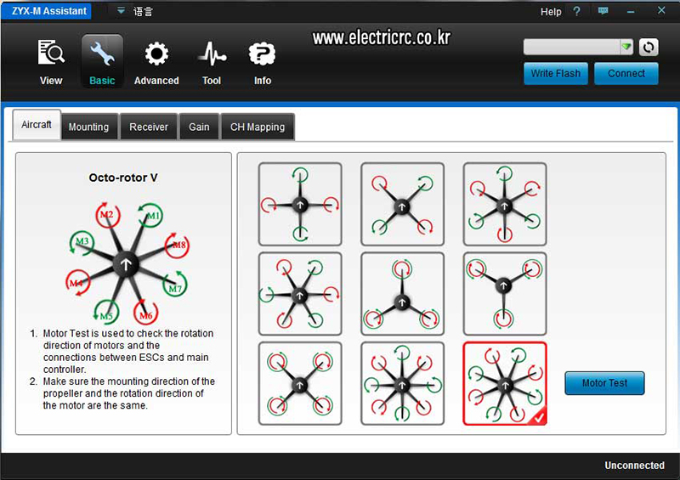Click the Connect button
Image resolution: width=680 pixels, height=480 pixels.
[626, 73]
